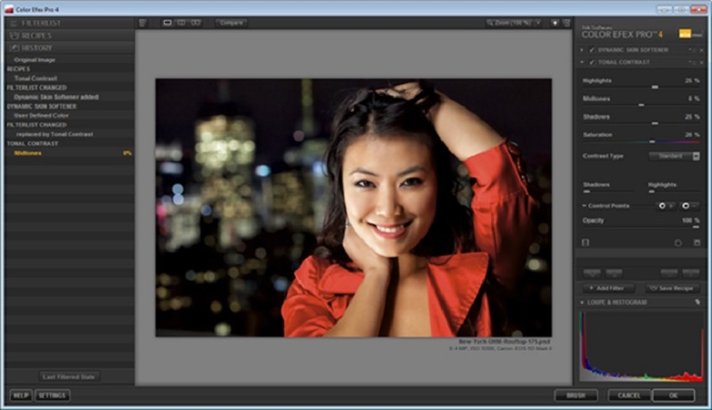Collapse the Loupe & Histogram panel
The height and width of the screenshot is (410, 712).
click(581, 302)
